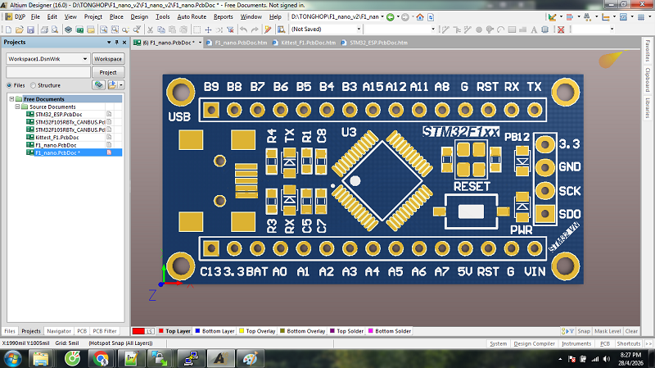Viewport: 655px width, 368px height.
Task: Select the Files radio button
Action: click(9, 85)
